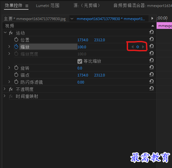The height and width of the screenshot is (168, 172).
Task: Expand the 不透明度 effect group
Action: (x=5, y=89)
